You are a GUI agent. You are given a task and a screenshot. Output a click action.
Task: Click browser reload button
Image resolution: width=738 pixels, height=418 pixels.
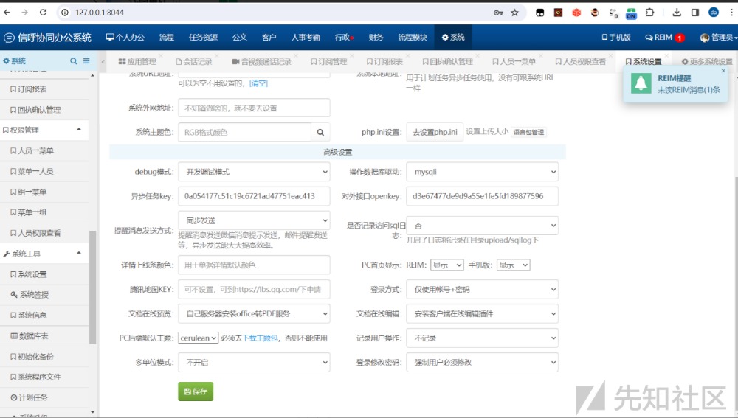coord(43,13)
